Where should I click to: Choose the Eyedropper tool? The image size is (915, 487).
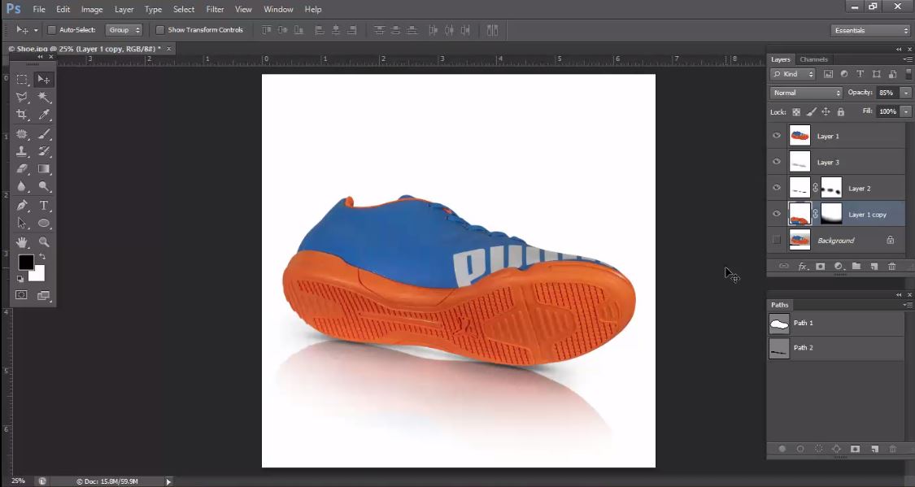(44, 115)
